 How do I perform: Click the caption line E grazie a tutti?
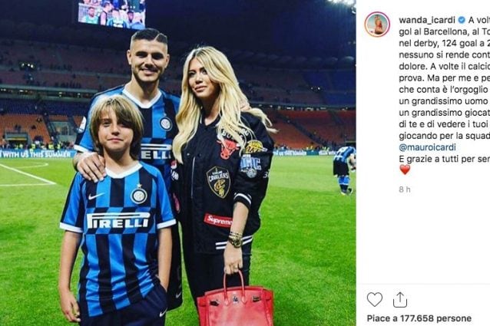(445, 159)
